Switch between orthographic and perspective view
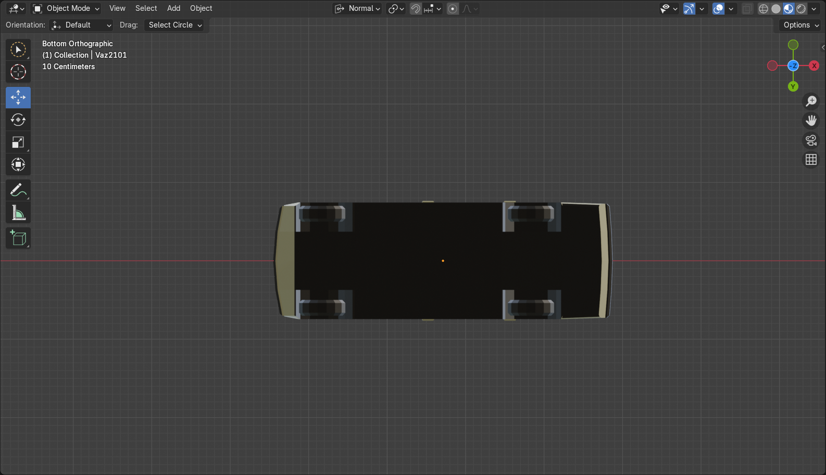The height and width of the screenshot is (475, 826). (811, 160)
